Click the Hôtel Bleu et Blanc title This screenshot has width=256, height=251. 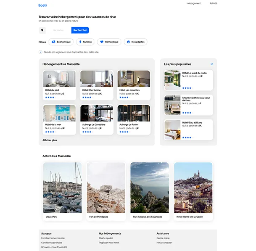(x=192, y=123)
